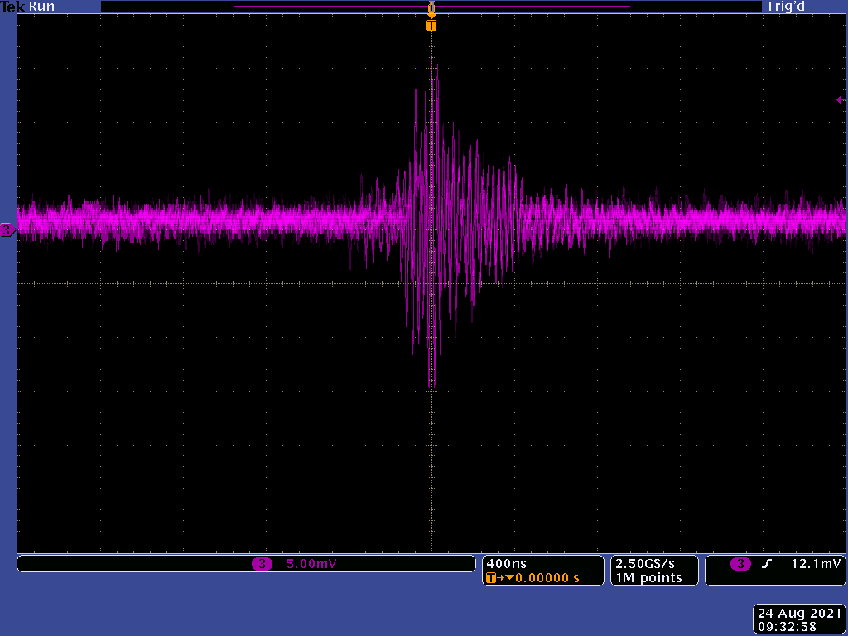Select the 1M points record length
The image size is (848, 636).
pyautogui.click(x=648, y=578)
